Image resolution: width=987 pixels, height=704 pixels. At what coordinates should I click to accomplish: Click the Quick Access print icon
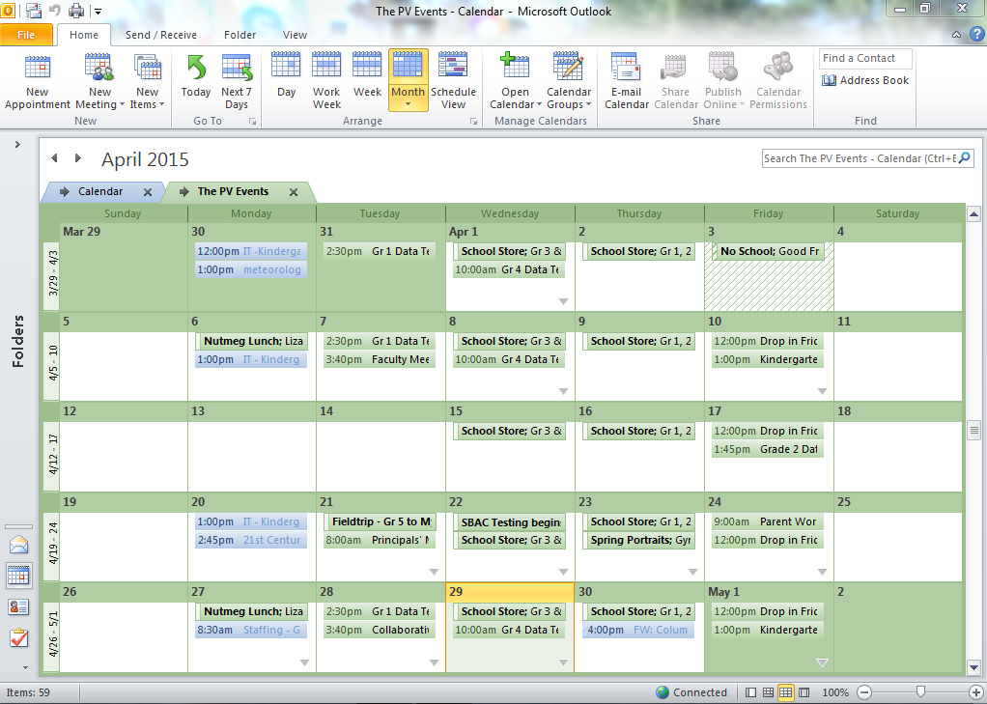(76, 11)
